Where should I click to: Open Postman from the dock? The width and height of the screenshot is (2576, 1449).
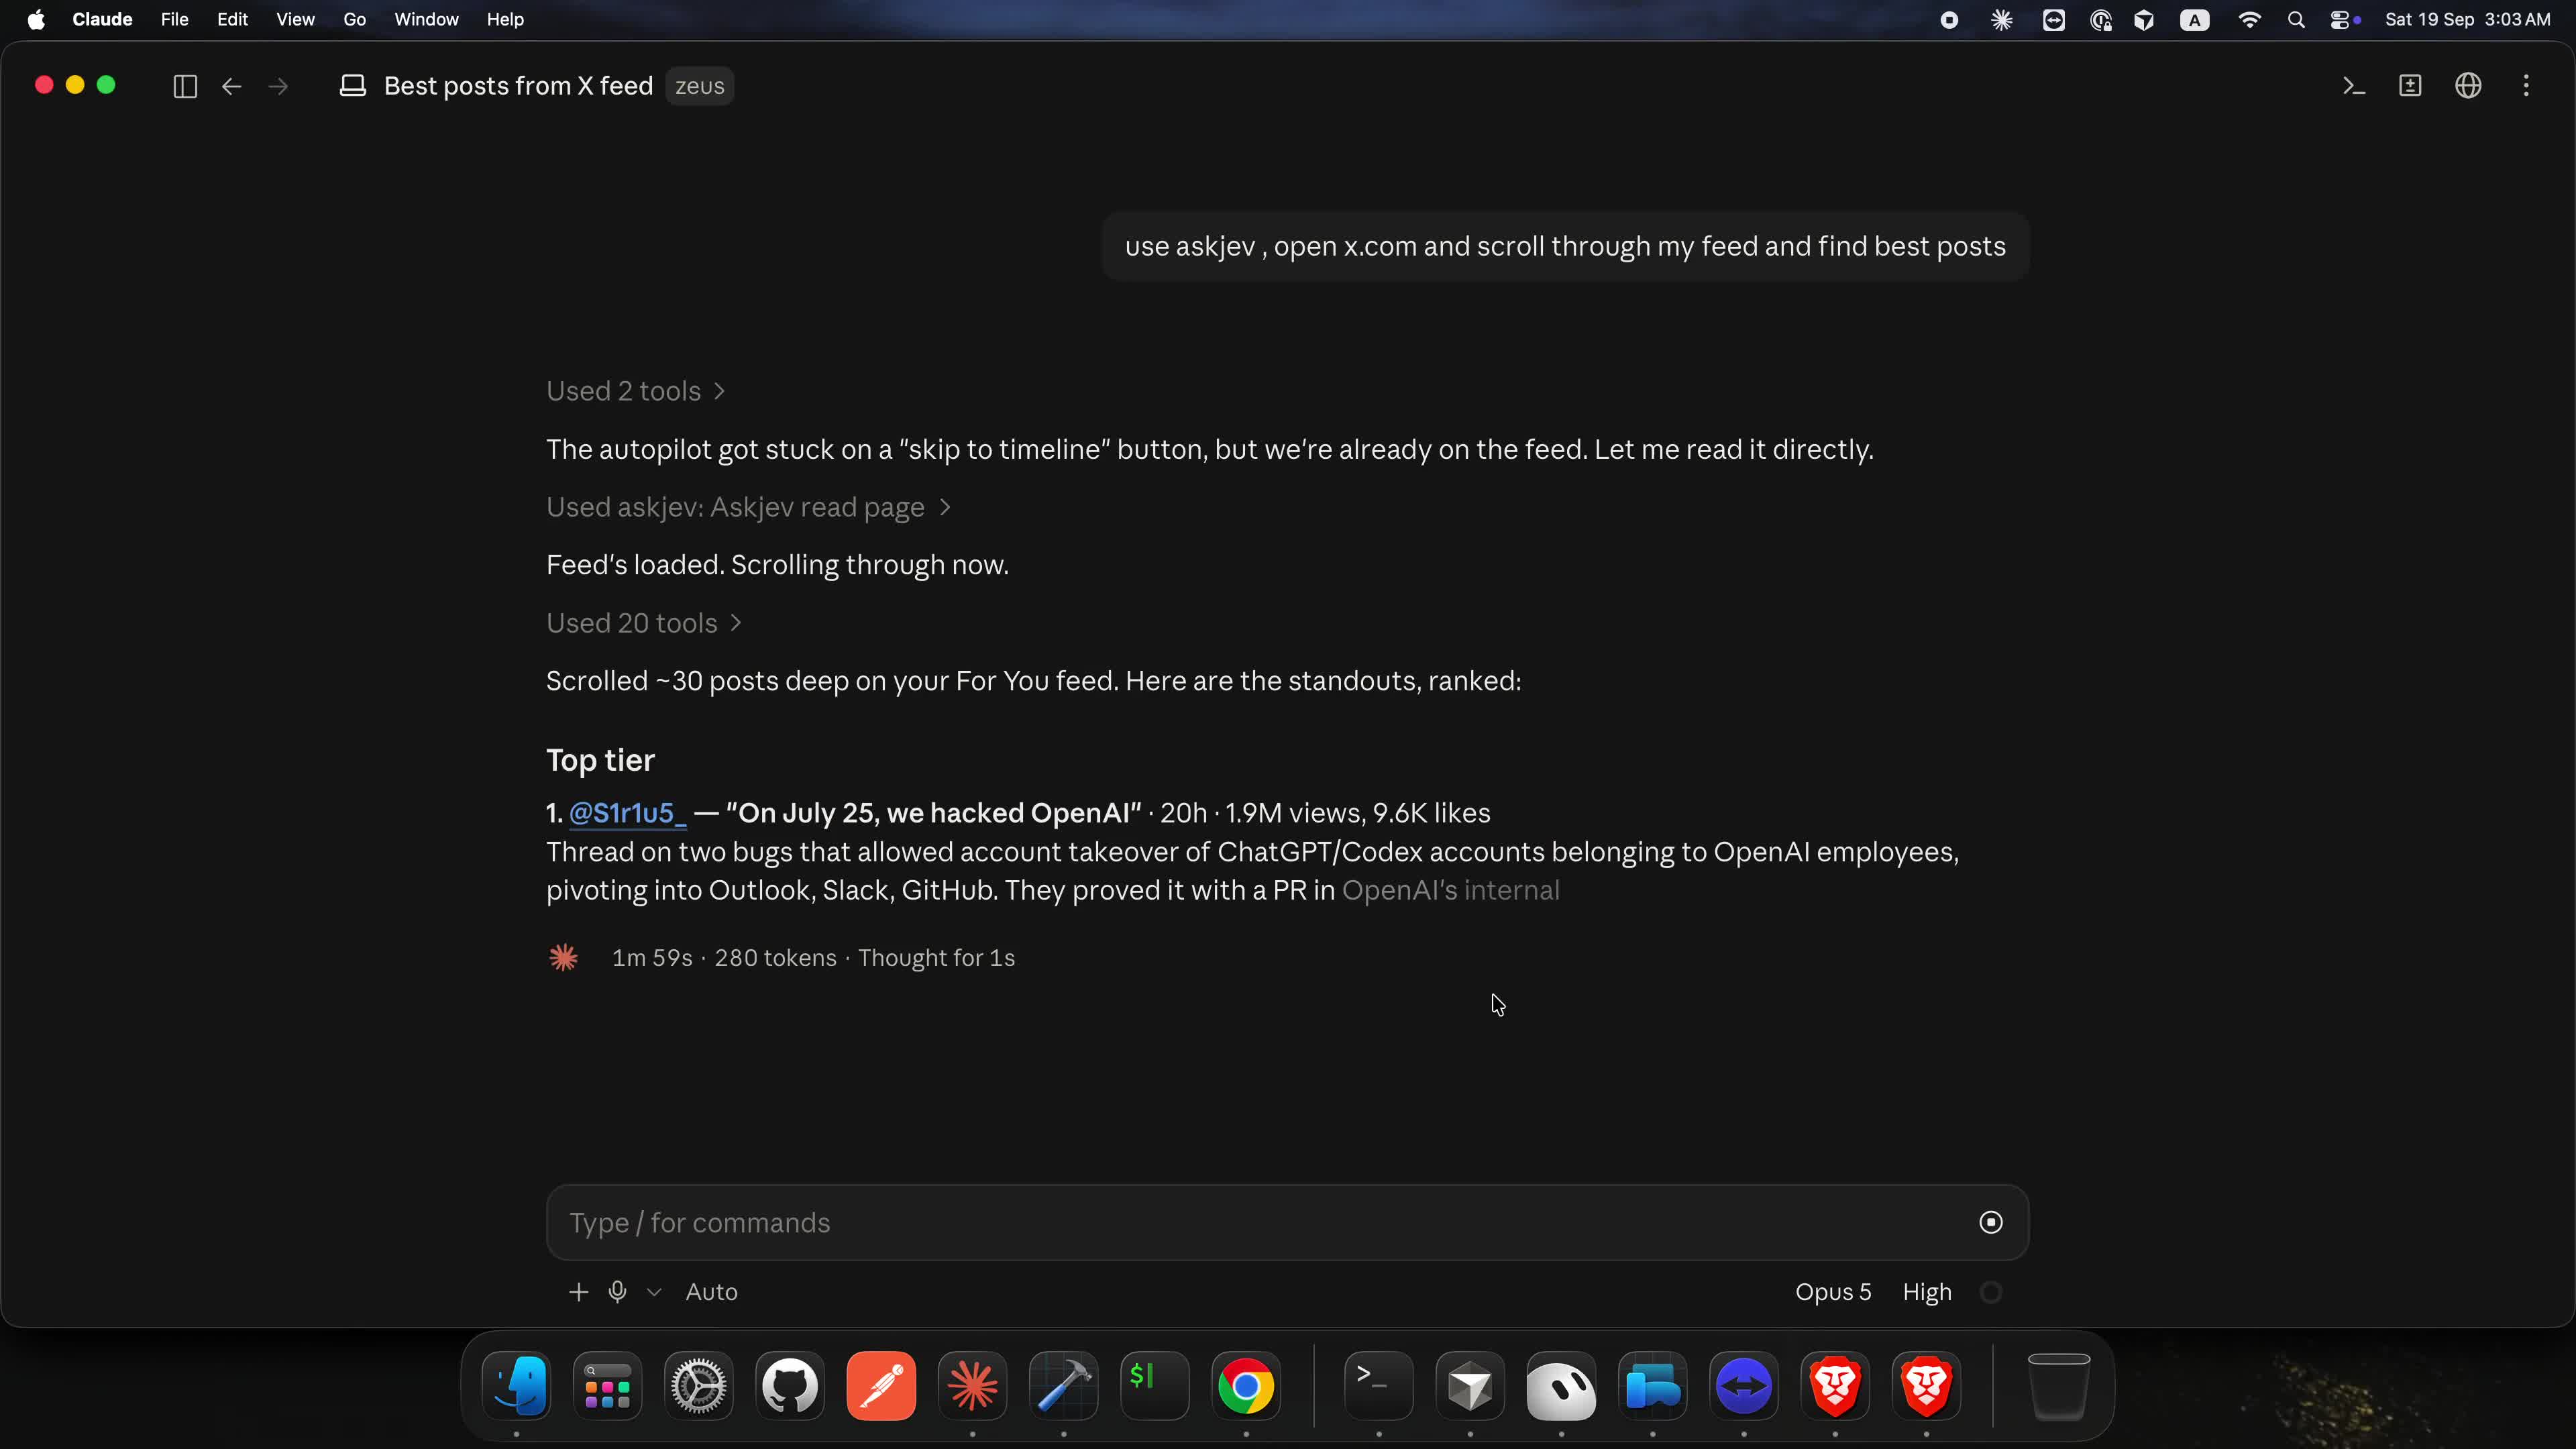[x=881, y=1386]
